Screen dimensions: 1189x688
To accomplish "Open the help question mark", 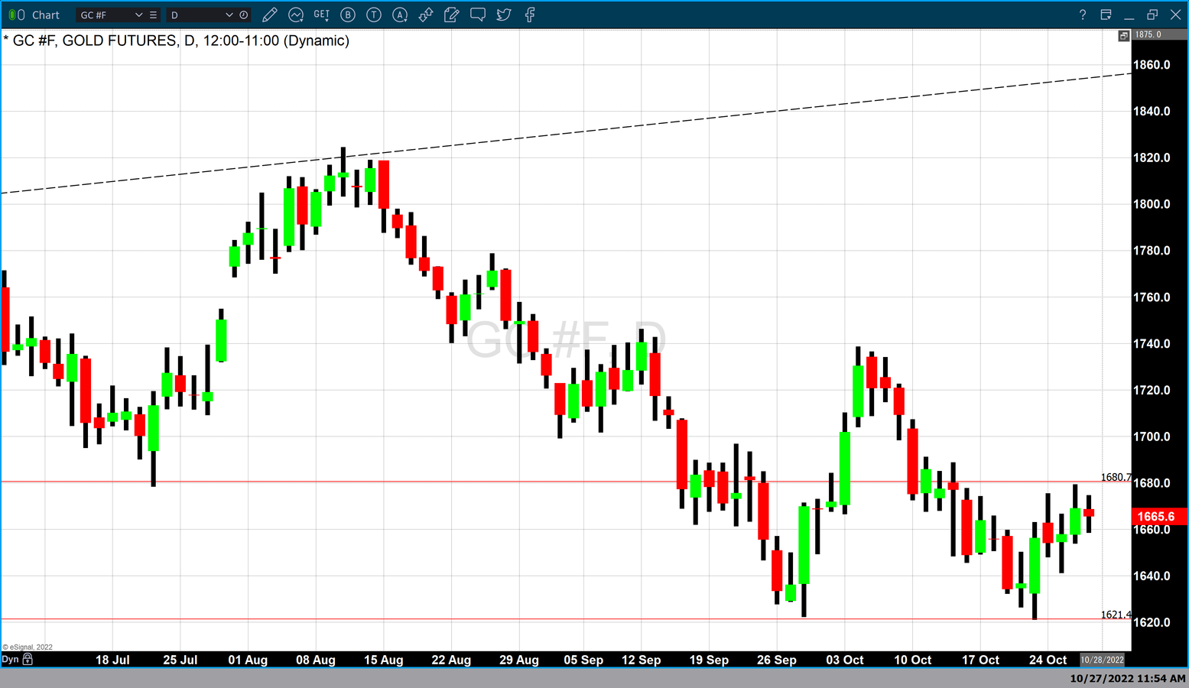I will pyautogui.click(x=1082, y=15).
